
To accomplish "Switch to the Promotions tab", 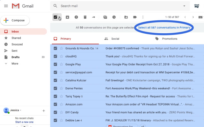I will (170, 39).
